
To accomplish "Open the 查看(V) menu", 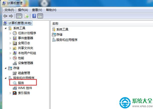I will [37, 10].
